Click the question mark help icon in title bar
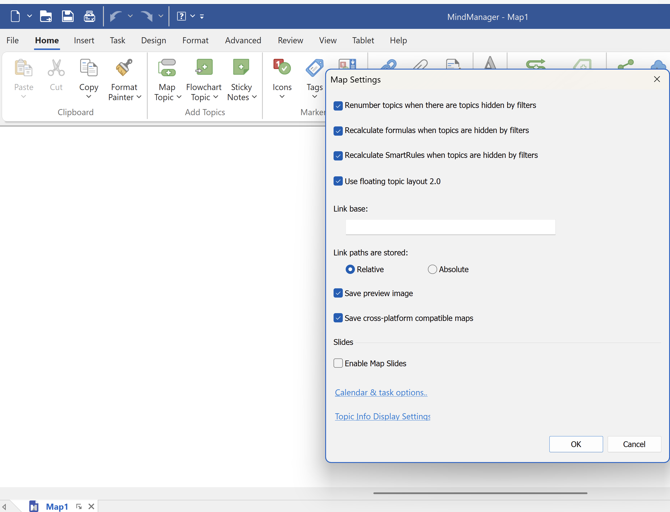Image resolution: width=670 pixels, height=512 pixels. pos(181,16)
